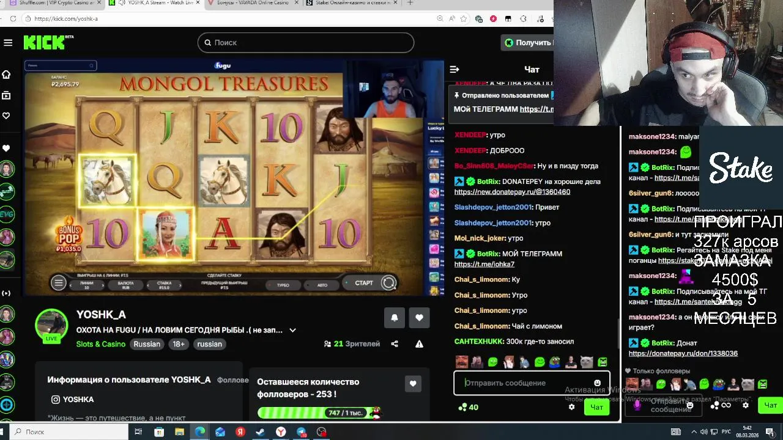Image resolution: width=783 pixels, height=440 pixels.
Task: Open Windows Task View on taskbar
Action: 138,432
